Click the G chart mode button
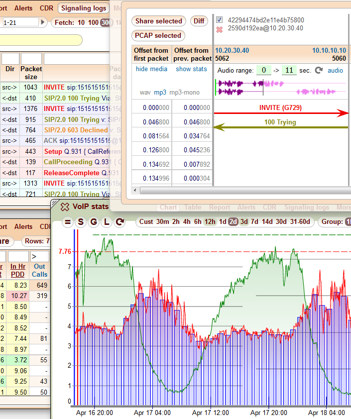Screen dimensions: 351x419 click(x=94, y=222)
